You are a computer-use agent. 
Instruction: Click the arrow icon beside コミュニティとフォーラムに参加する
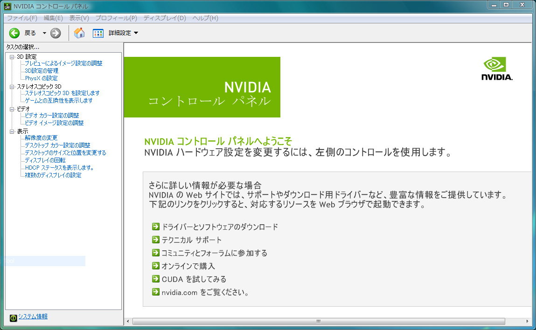click(x=155, y=253)
